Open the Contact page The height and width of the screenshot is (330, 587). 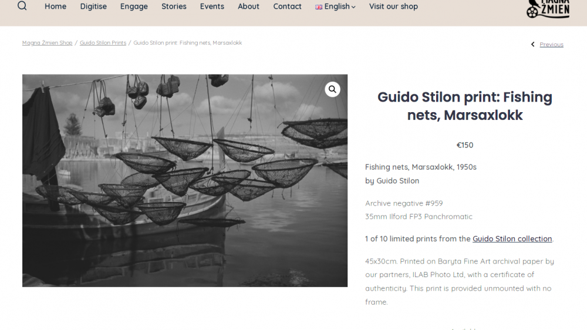coord(287,6)
